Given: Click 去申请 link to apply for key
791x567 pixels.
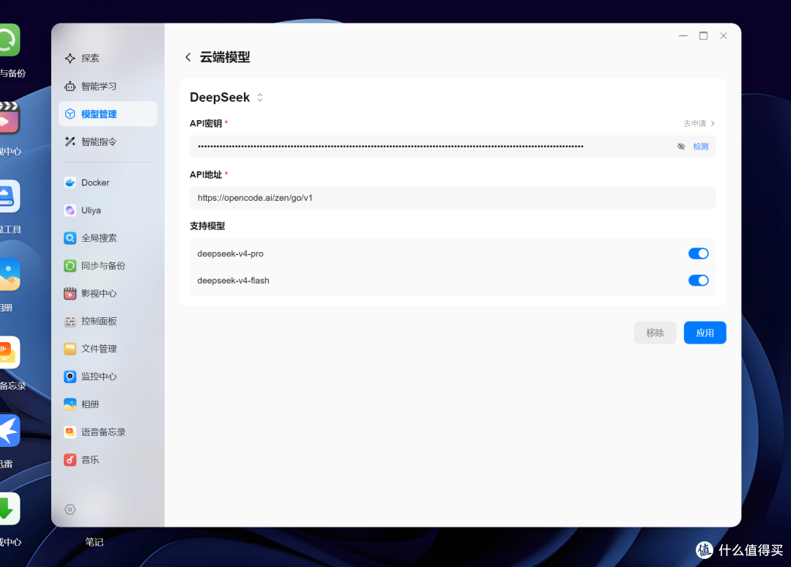Looking at the screenshot, I should (x=699, y=124).
